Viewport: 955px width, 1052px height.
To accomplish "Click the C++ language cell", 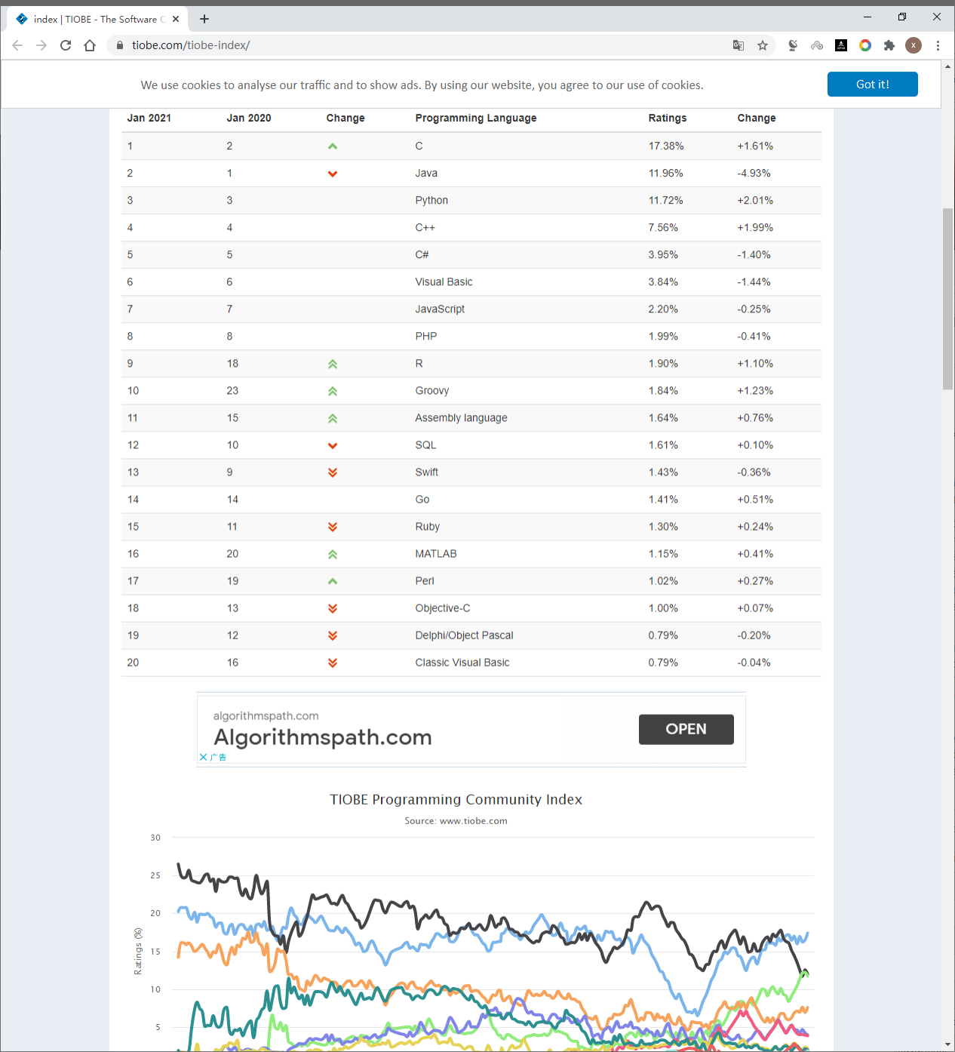I will [x=425, y=228].
